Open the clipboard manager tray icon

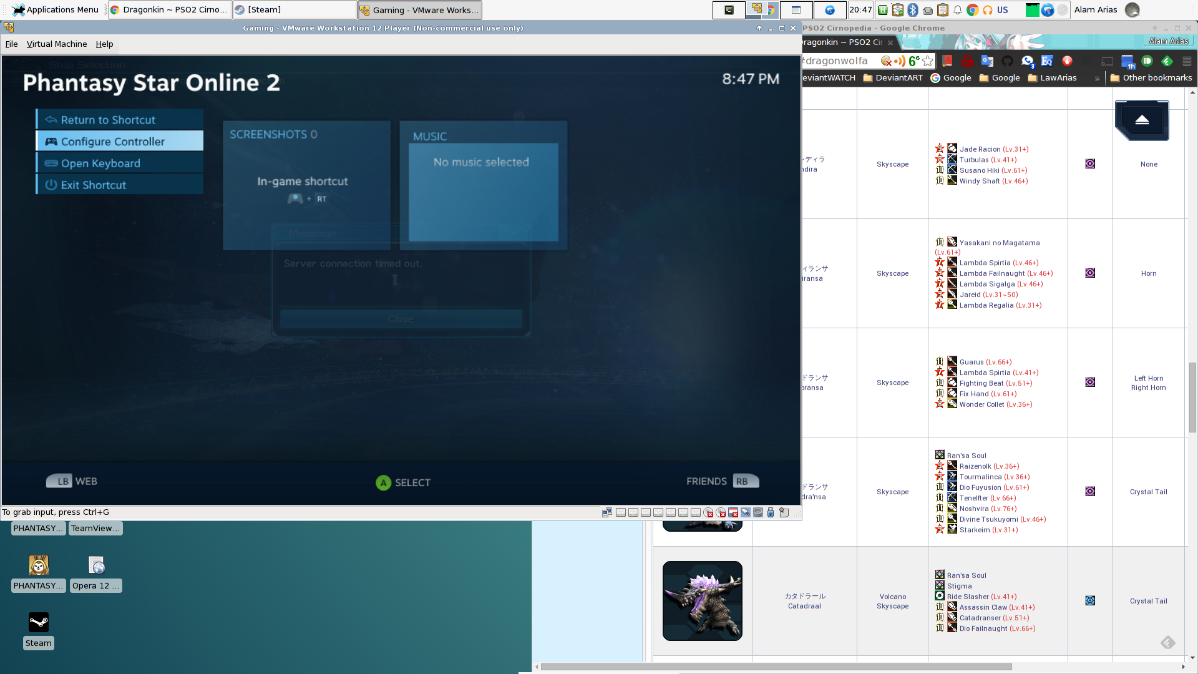pos(943,10)
